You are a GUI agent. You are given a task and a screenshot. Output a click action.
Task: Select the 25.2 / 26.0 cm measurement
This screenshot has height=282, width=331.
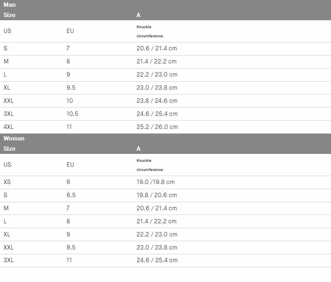pyautogui.click(x=157, y=127)
